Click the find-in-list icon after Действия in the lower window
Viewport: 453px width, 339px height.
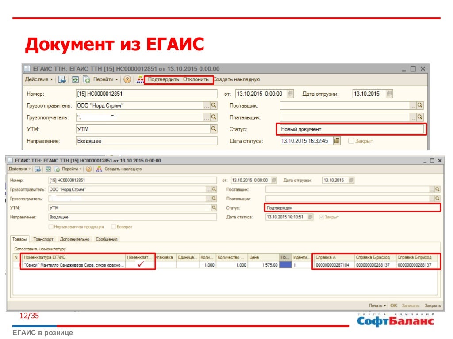(x=38, y=169)
